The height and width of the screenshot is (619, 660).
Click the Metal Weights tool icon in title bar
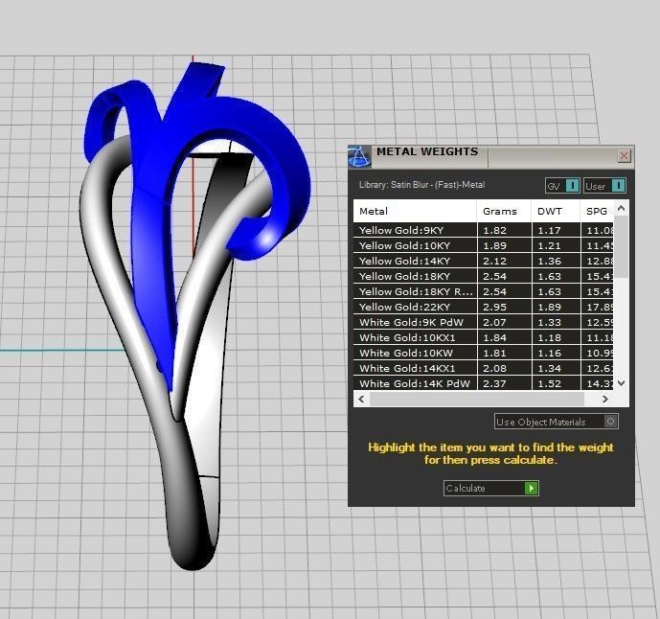[360, 156]
